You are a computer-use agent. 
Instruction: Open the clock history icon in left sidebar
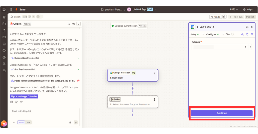(4, 51)
